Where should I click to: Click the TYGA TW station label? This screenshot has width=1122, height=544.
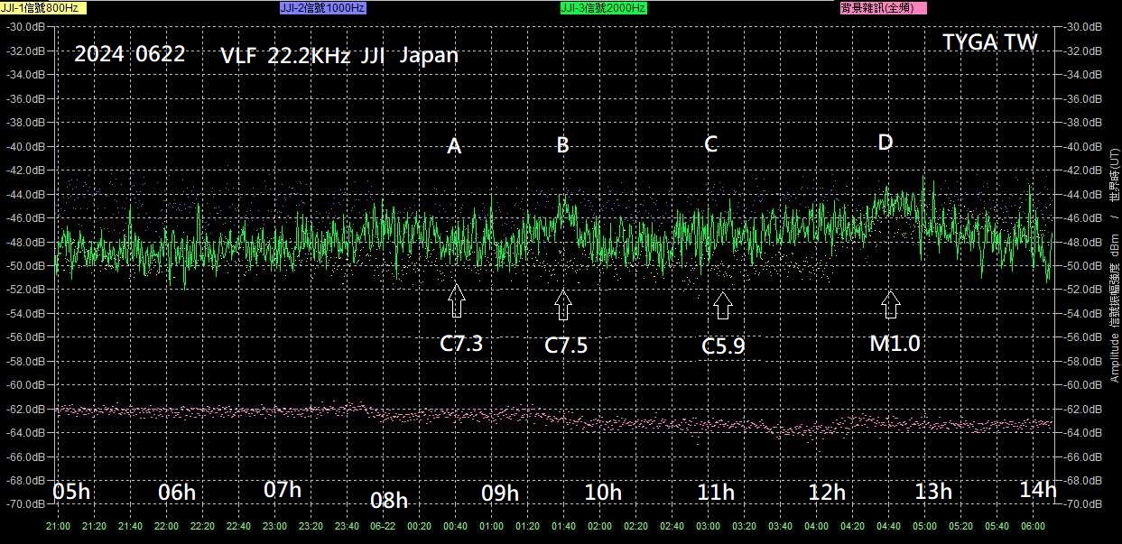[x=989, y=42]
